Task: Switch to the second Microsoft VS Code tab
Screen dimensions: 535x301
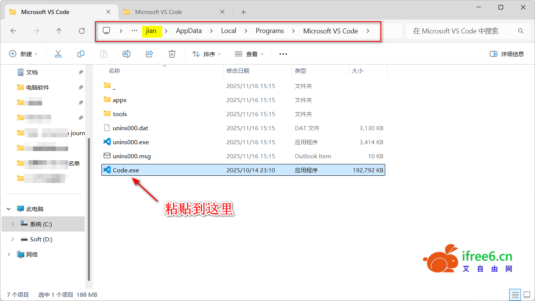Action: (x=158, y=12)
